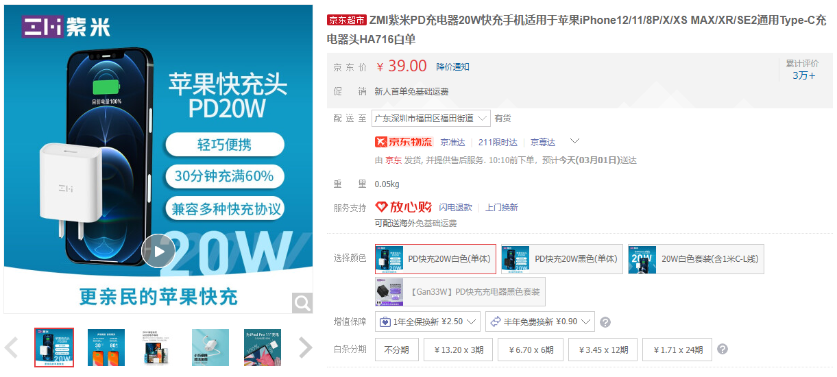
Task: Play the product video on main image
Action: pyautogui.click(x=158, y=252)
